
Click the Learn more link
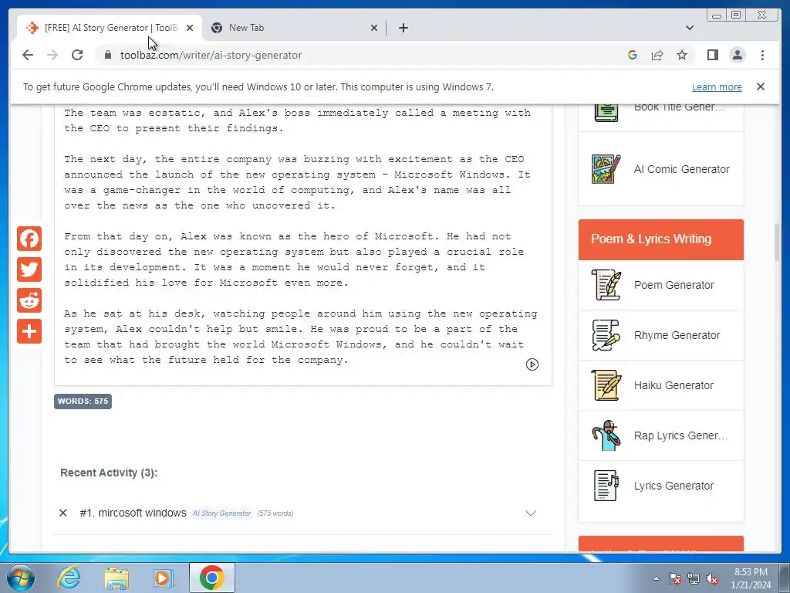[x=717, y=86]
